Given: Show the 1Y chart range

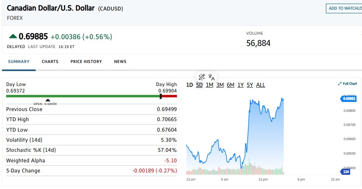Looking at the screenshot, I should click(241, 85).
